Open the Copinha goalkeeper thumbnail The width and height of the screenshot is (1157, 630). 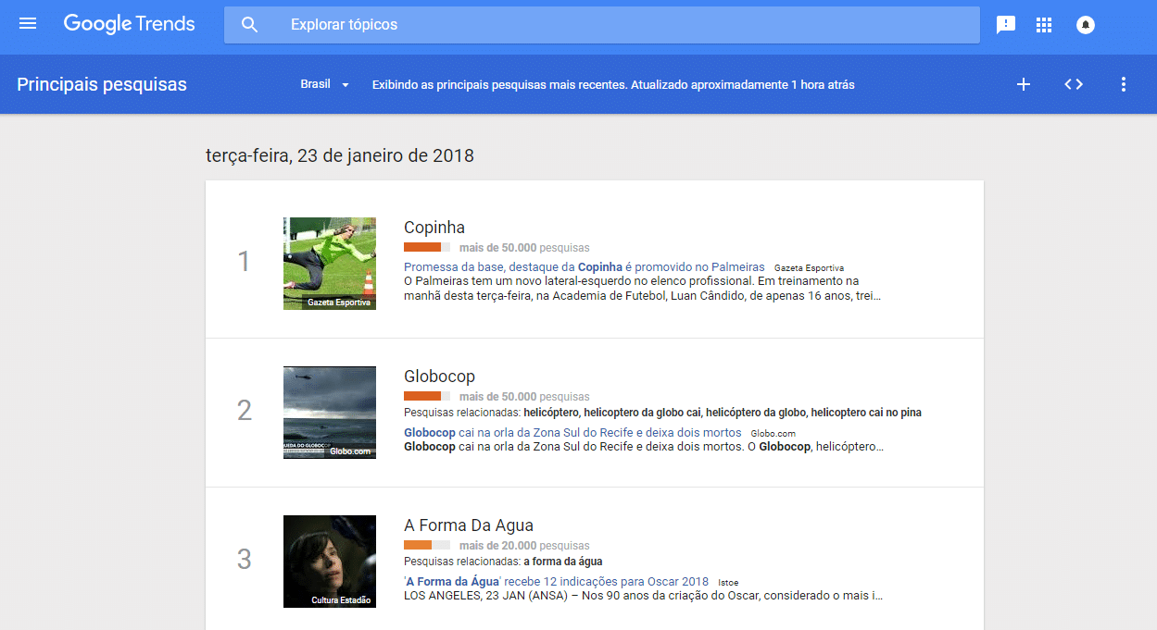coord(330,264)
